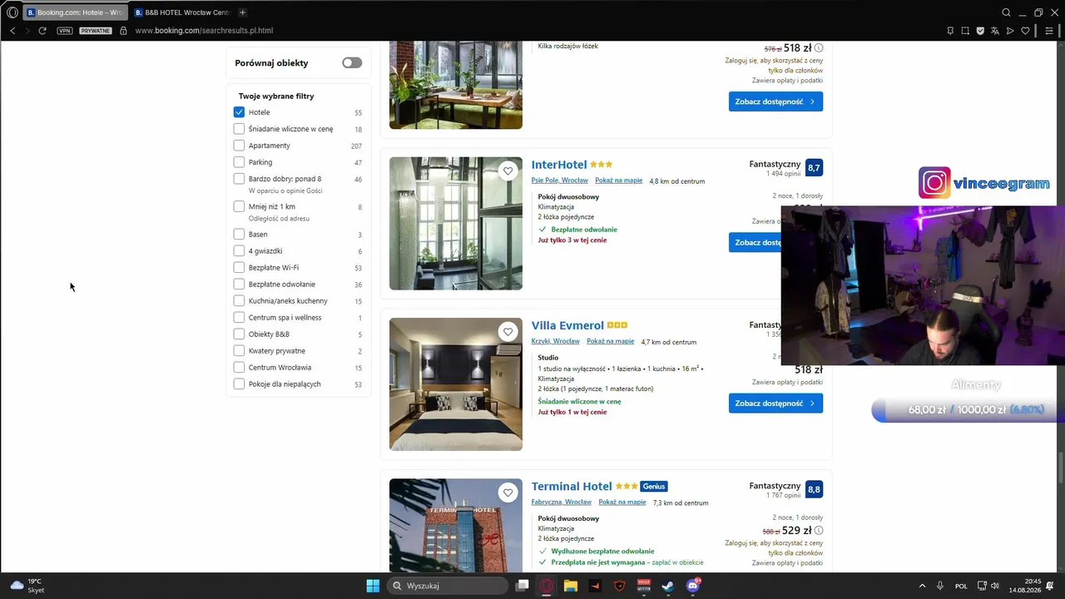This screenshot has width=1065, height=599.
Task: Click price info icon next to 518 zł
Action: pyautogui.click(x=819, y=48)
